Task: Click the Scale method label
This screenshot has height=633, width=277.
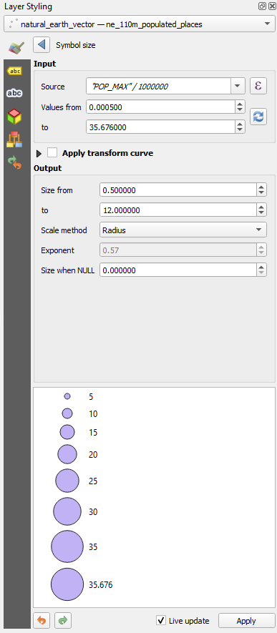Action: click(x=64, y=230)
